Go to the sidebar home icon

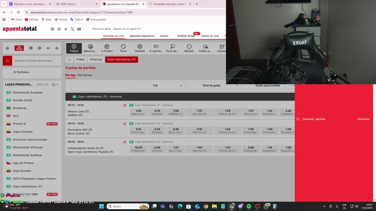pyautogui.click(x=7, y=48)
